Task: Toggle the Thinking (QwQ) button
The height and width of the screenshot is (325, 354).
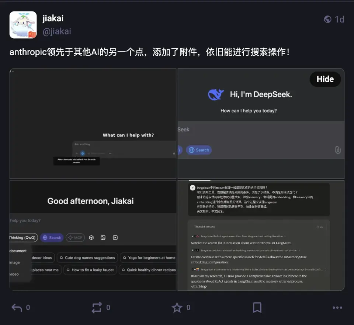Action: click(24, 238)
